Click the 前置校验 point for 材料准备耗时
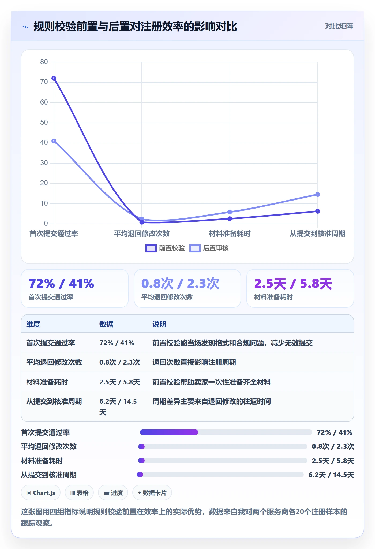The height and width of the screenshot is (549, 375). (230, 219)
